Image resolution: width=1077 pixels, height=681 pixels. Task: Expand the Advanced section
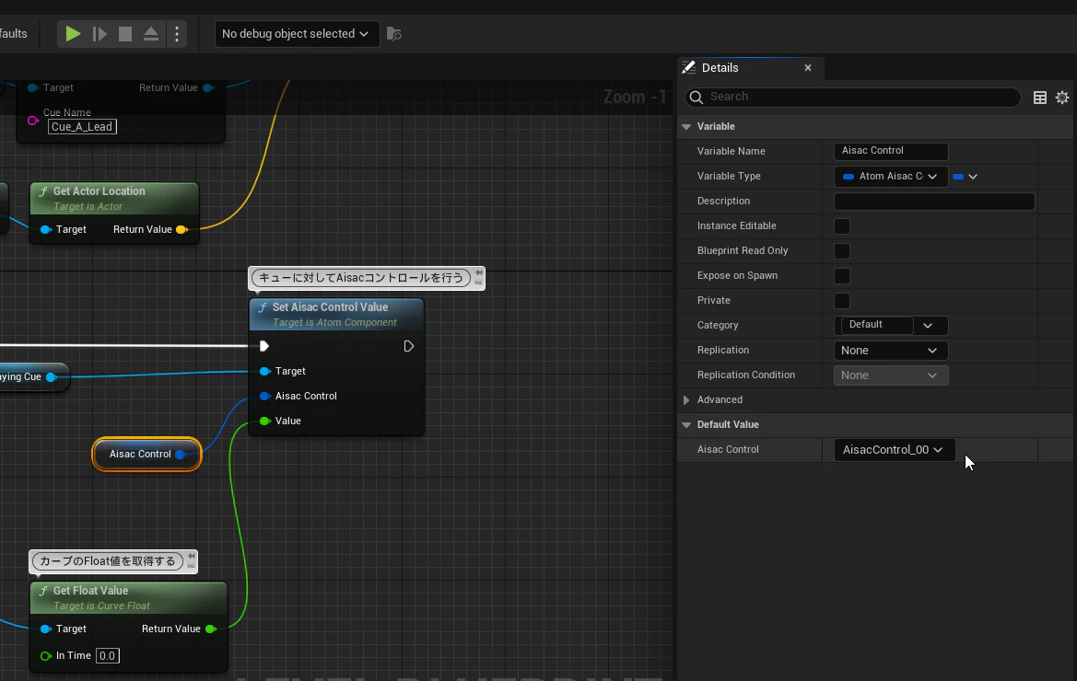(686, 399)
